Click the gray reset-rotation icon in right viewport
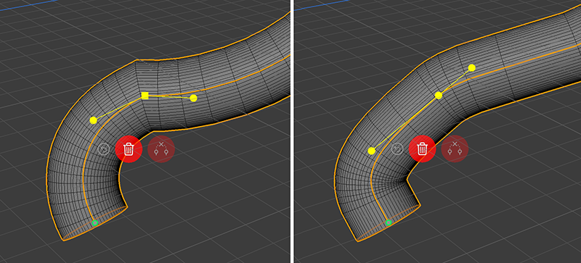Image resolution: width=581 pixels, height=263 pixels. coord(397,149)
